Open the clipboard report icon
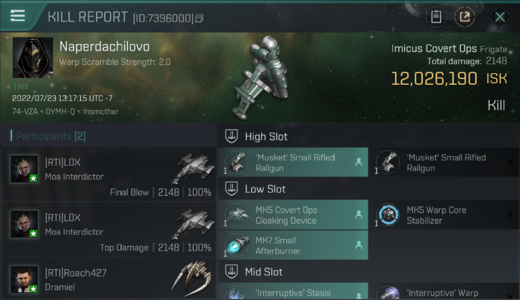This screenshot has width=520, height=300. click(x=436, y=17)
